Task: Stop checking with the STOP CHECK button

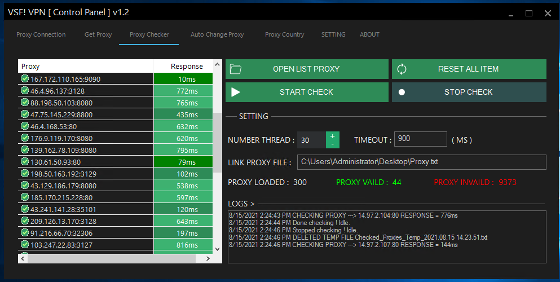Action: (x=469, y=92)
